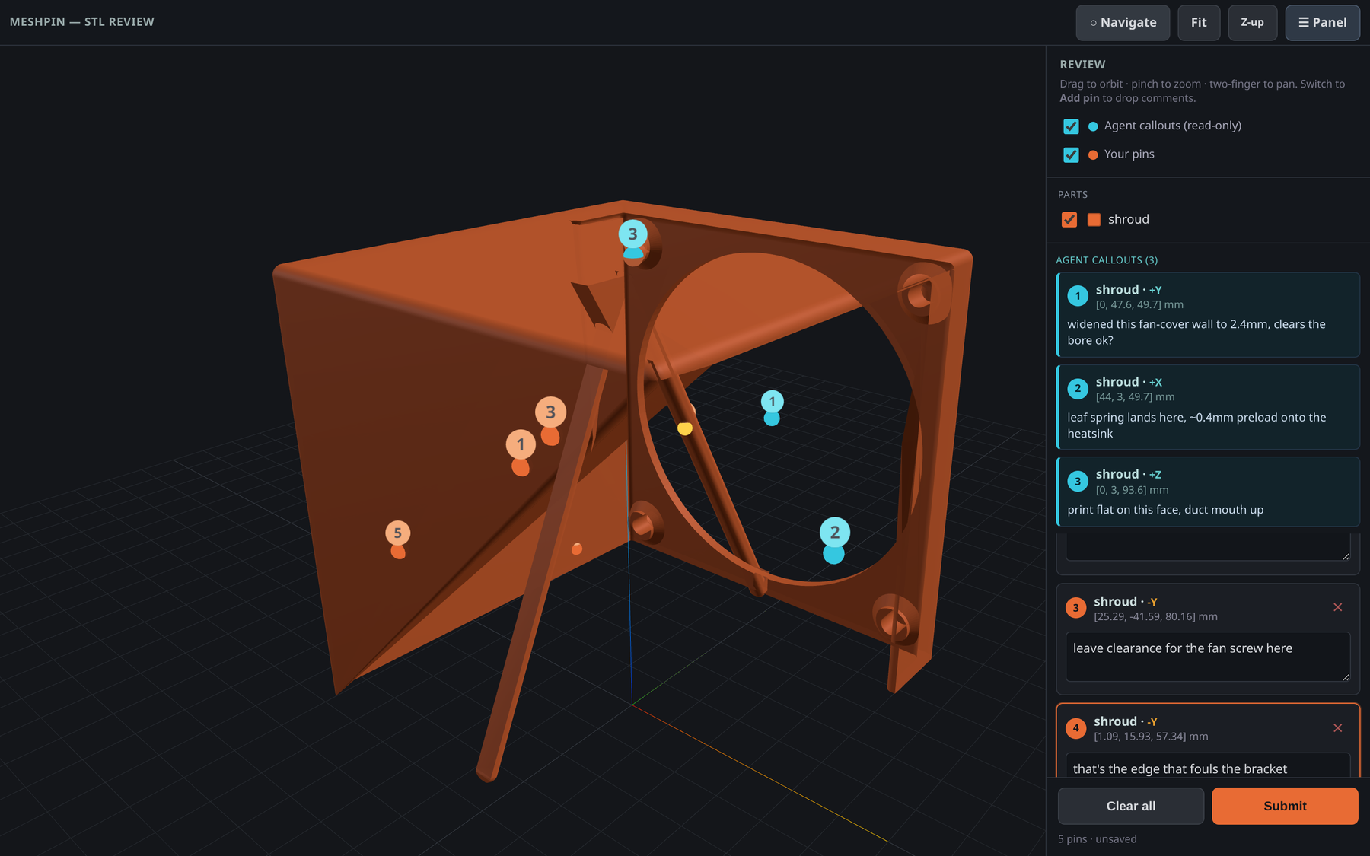Viewport: 1370px width, 856px height.
Task: Click coordinates '[1.09, 15.93, 57.34] mm'
Action: [1151, 737]
